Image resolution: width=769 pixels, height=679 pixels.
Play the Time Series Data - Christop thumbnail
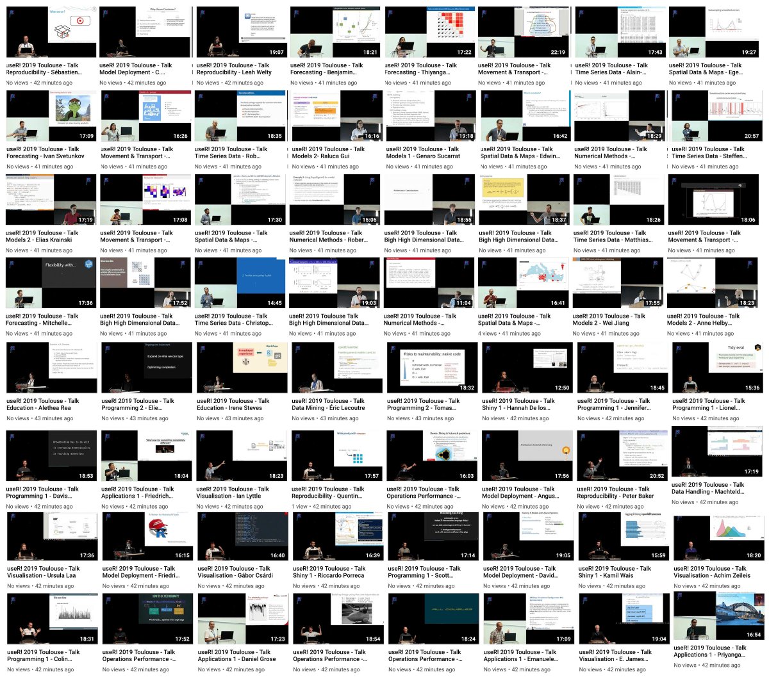tap(240, 283)
